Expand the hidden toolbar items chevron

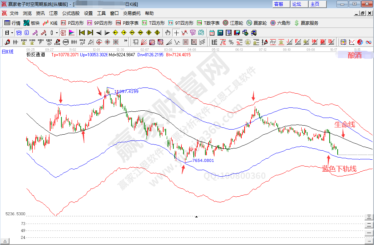coord(126,41)
